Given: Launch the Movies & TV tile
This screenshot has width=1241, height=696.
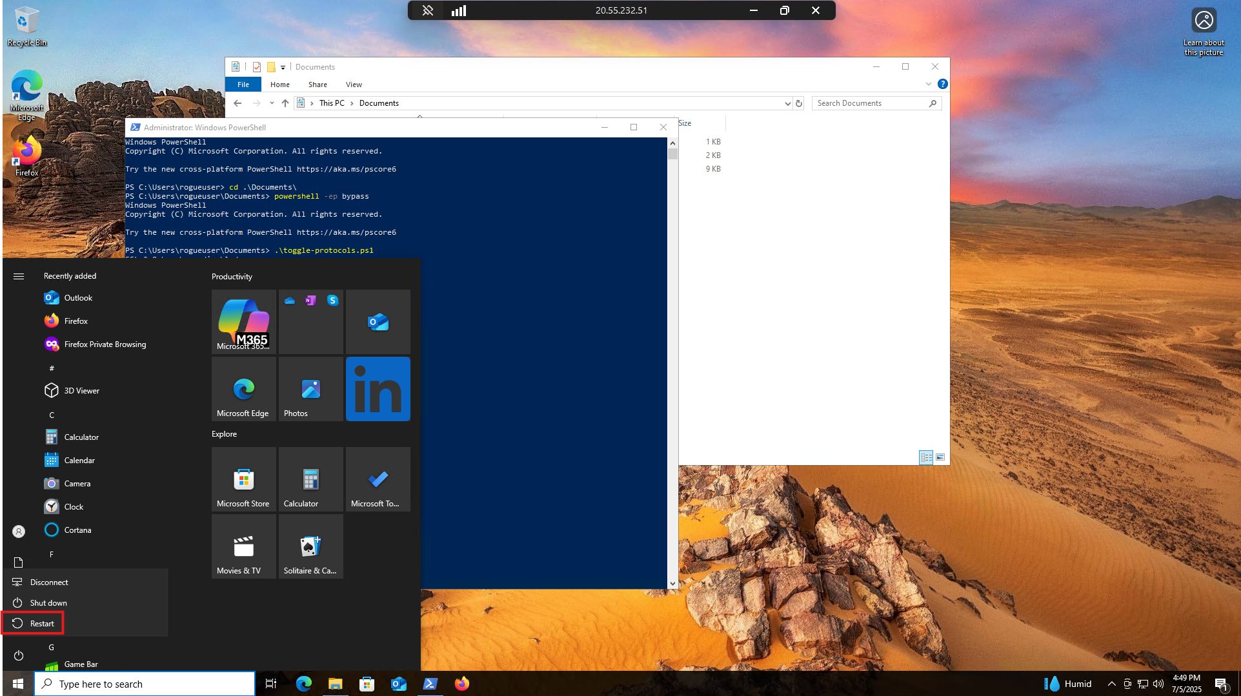Looking at the screenshot, I should click(243, 546).
